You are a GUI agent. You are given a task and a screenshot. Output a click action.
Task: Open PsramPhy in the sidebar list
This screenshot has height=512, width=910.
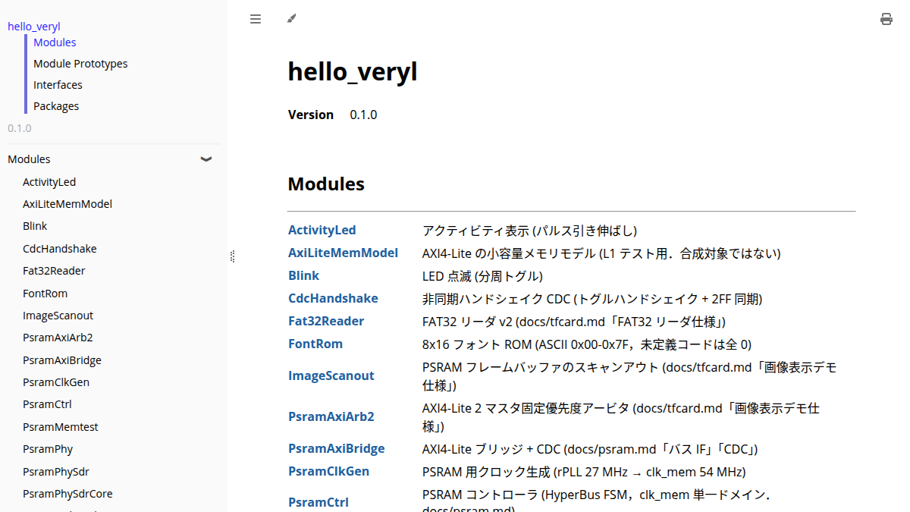48,449
